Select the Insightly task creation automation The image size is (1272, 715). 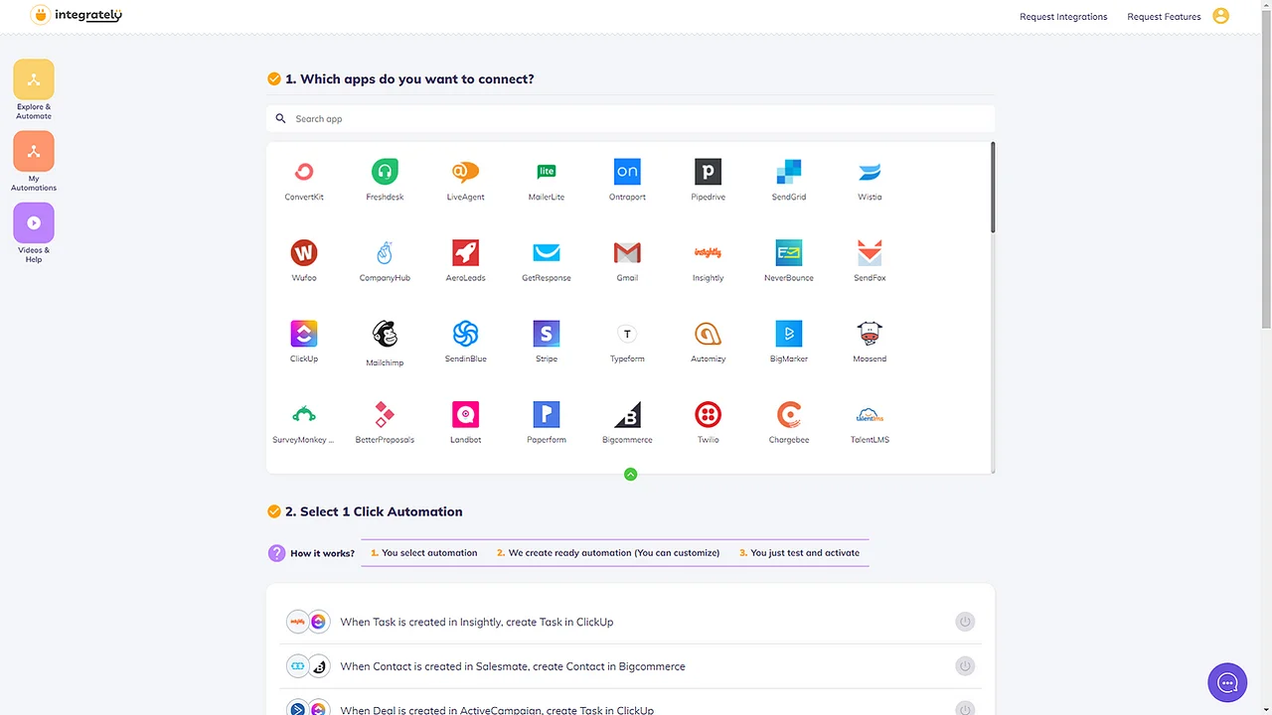click(x=477, y=621)
